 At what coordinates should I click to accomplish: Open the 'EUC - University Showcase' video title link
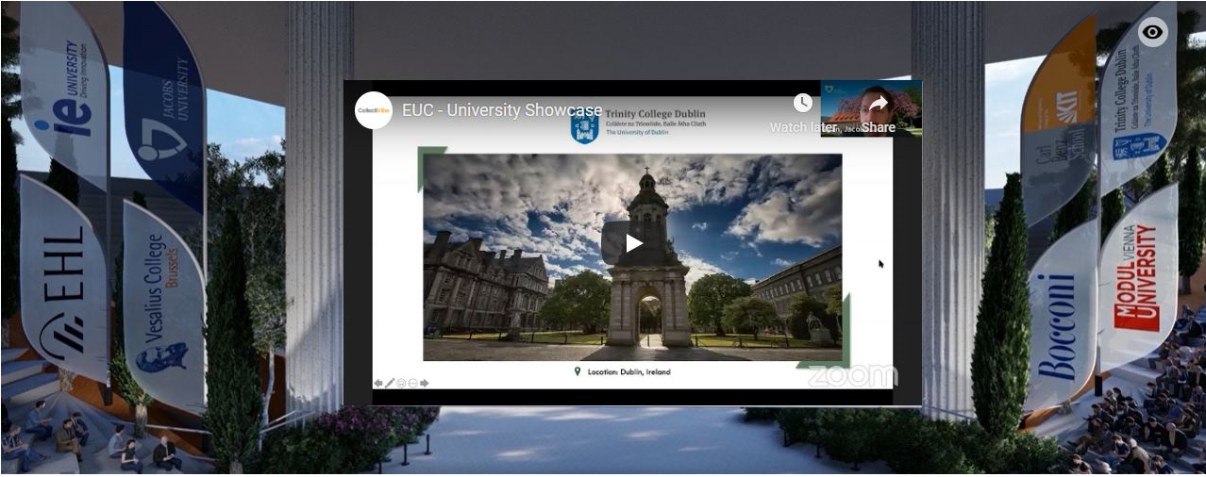[x=502, y=110]
